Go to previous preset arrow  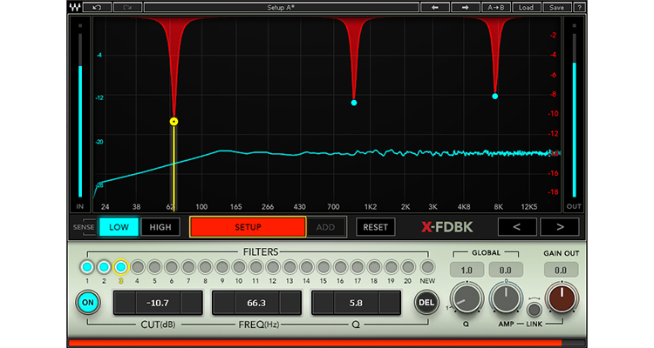(x=434, y=7)
